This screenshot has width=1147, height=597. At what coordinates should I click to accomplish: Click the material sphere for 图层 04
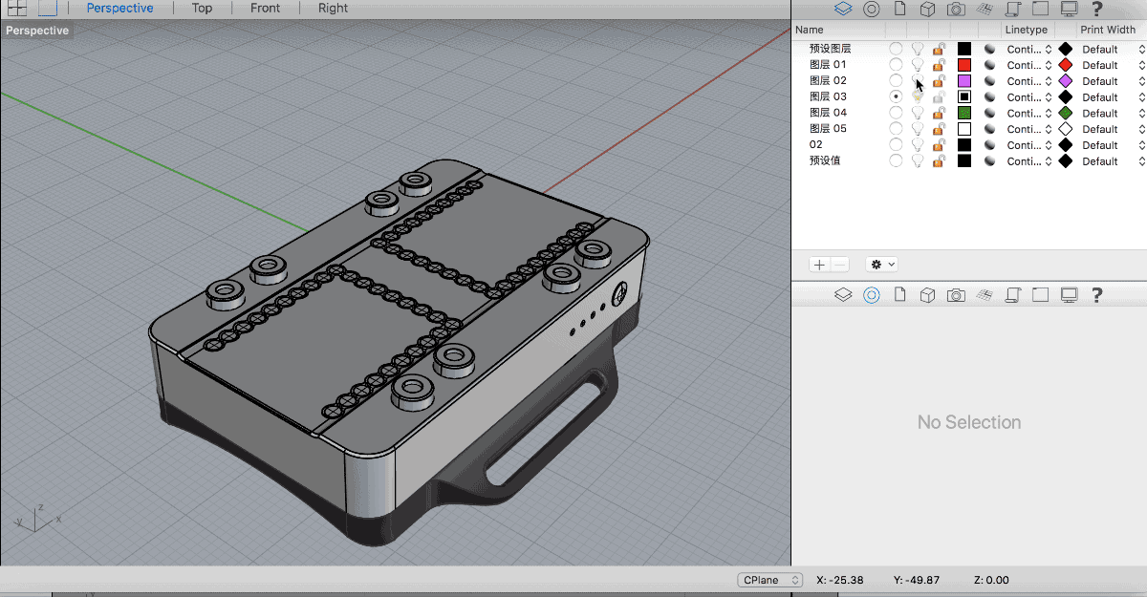click(989, 113)
